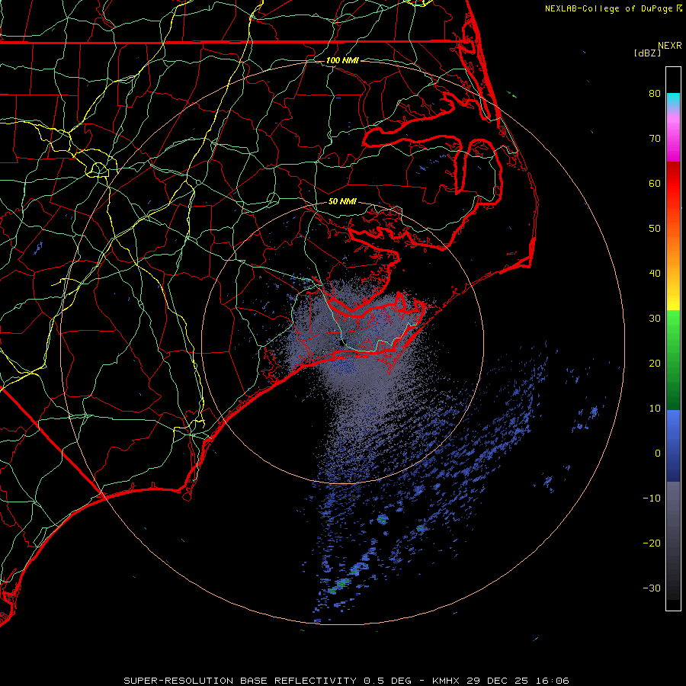
Task: Click the Super-Resolution Base Reflectivity caption at bottom
Action: [346, 681]
